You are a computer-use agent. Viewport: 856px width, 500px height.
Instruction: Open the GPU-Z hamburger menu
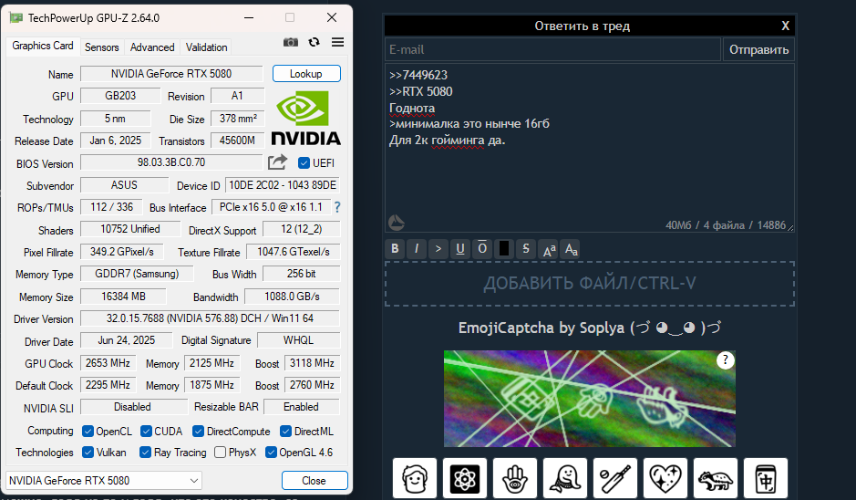click(337, 42)
